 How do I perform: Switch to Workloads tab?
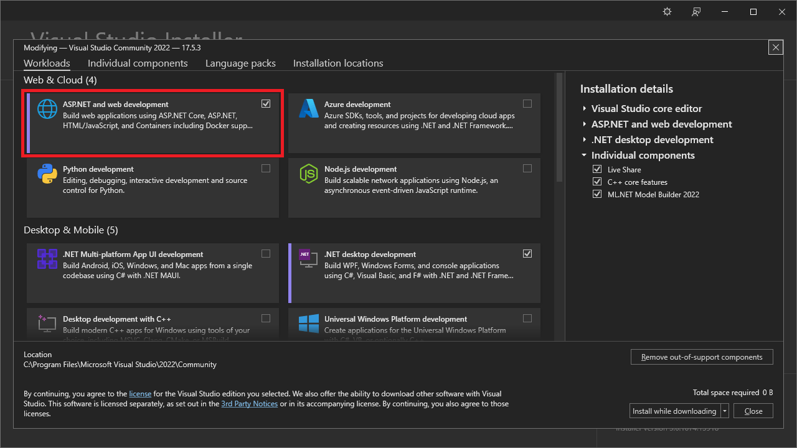47,63
